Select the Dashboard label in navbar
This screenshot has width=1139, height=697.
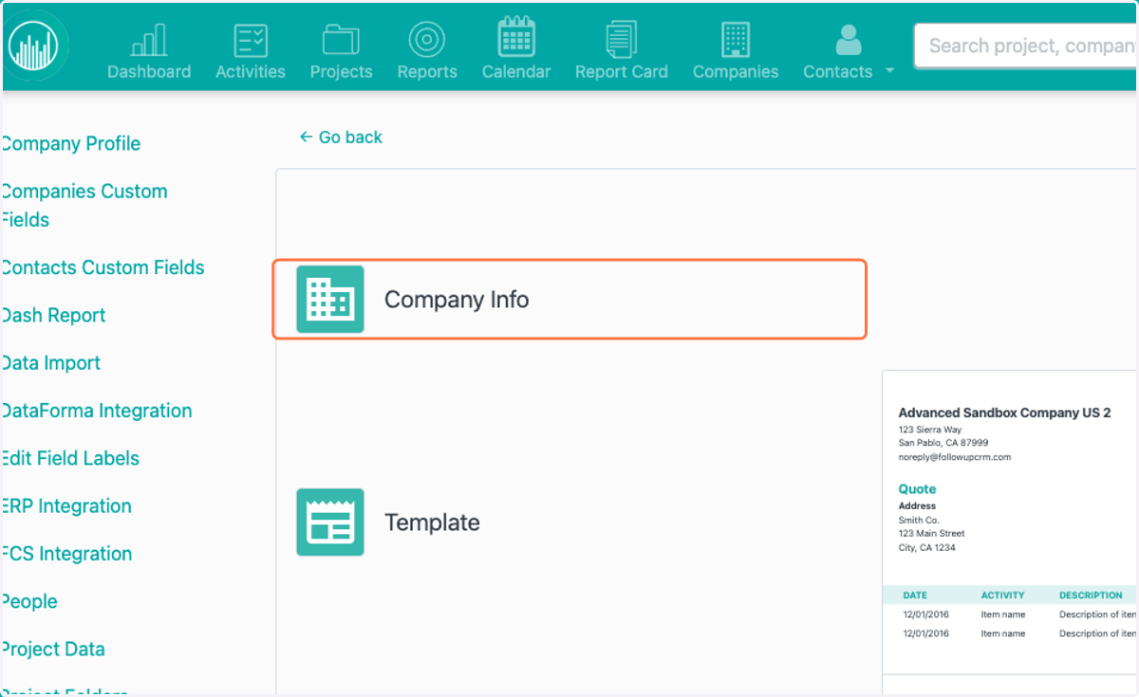point(149,72)
